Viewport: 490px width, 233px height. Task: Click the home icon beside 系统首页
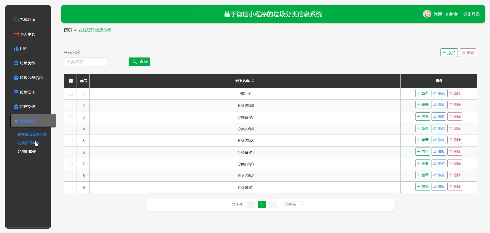click(16, 20)
